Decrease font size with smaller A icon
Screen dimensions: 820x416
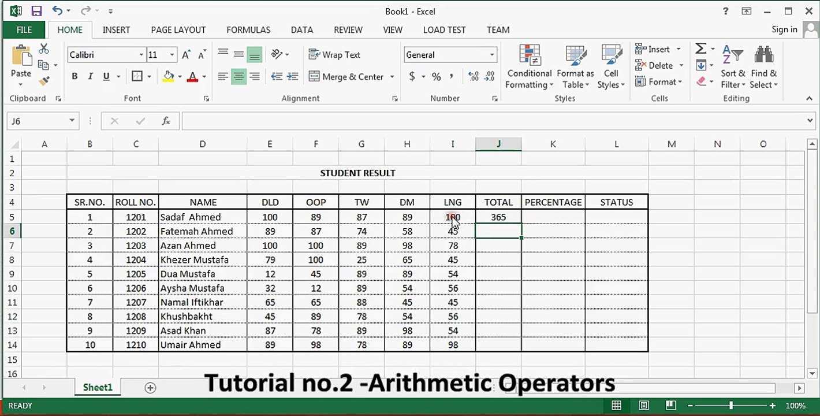point(202,55)
